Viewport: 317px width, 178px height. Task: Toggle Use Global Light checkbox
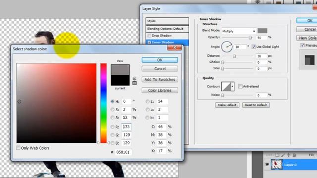(254, 46)
